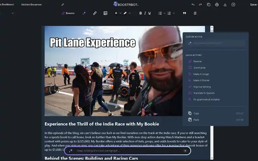This screenshot has width=258, height=161.
Task: Click the heading Experience the Thrill of the Indie Race
Action: [102, 124]
